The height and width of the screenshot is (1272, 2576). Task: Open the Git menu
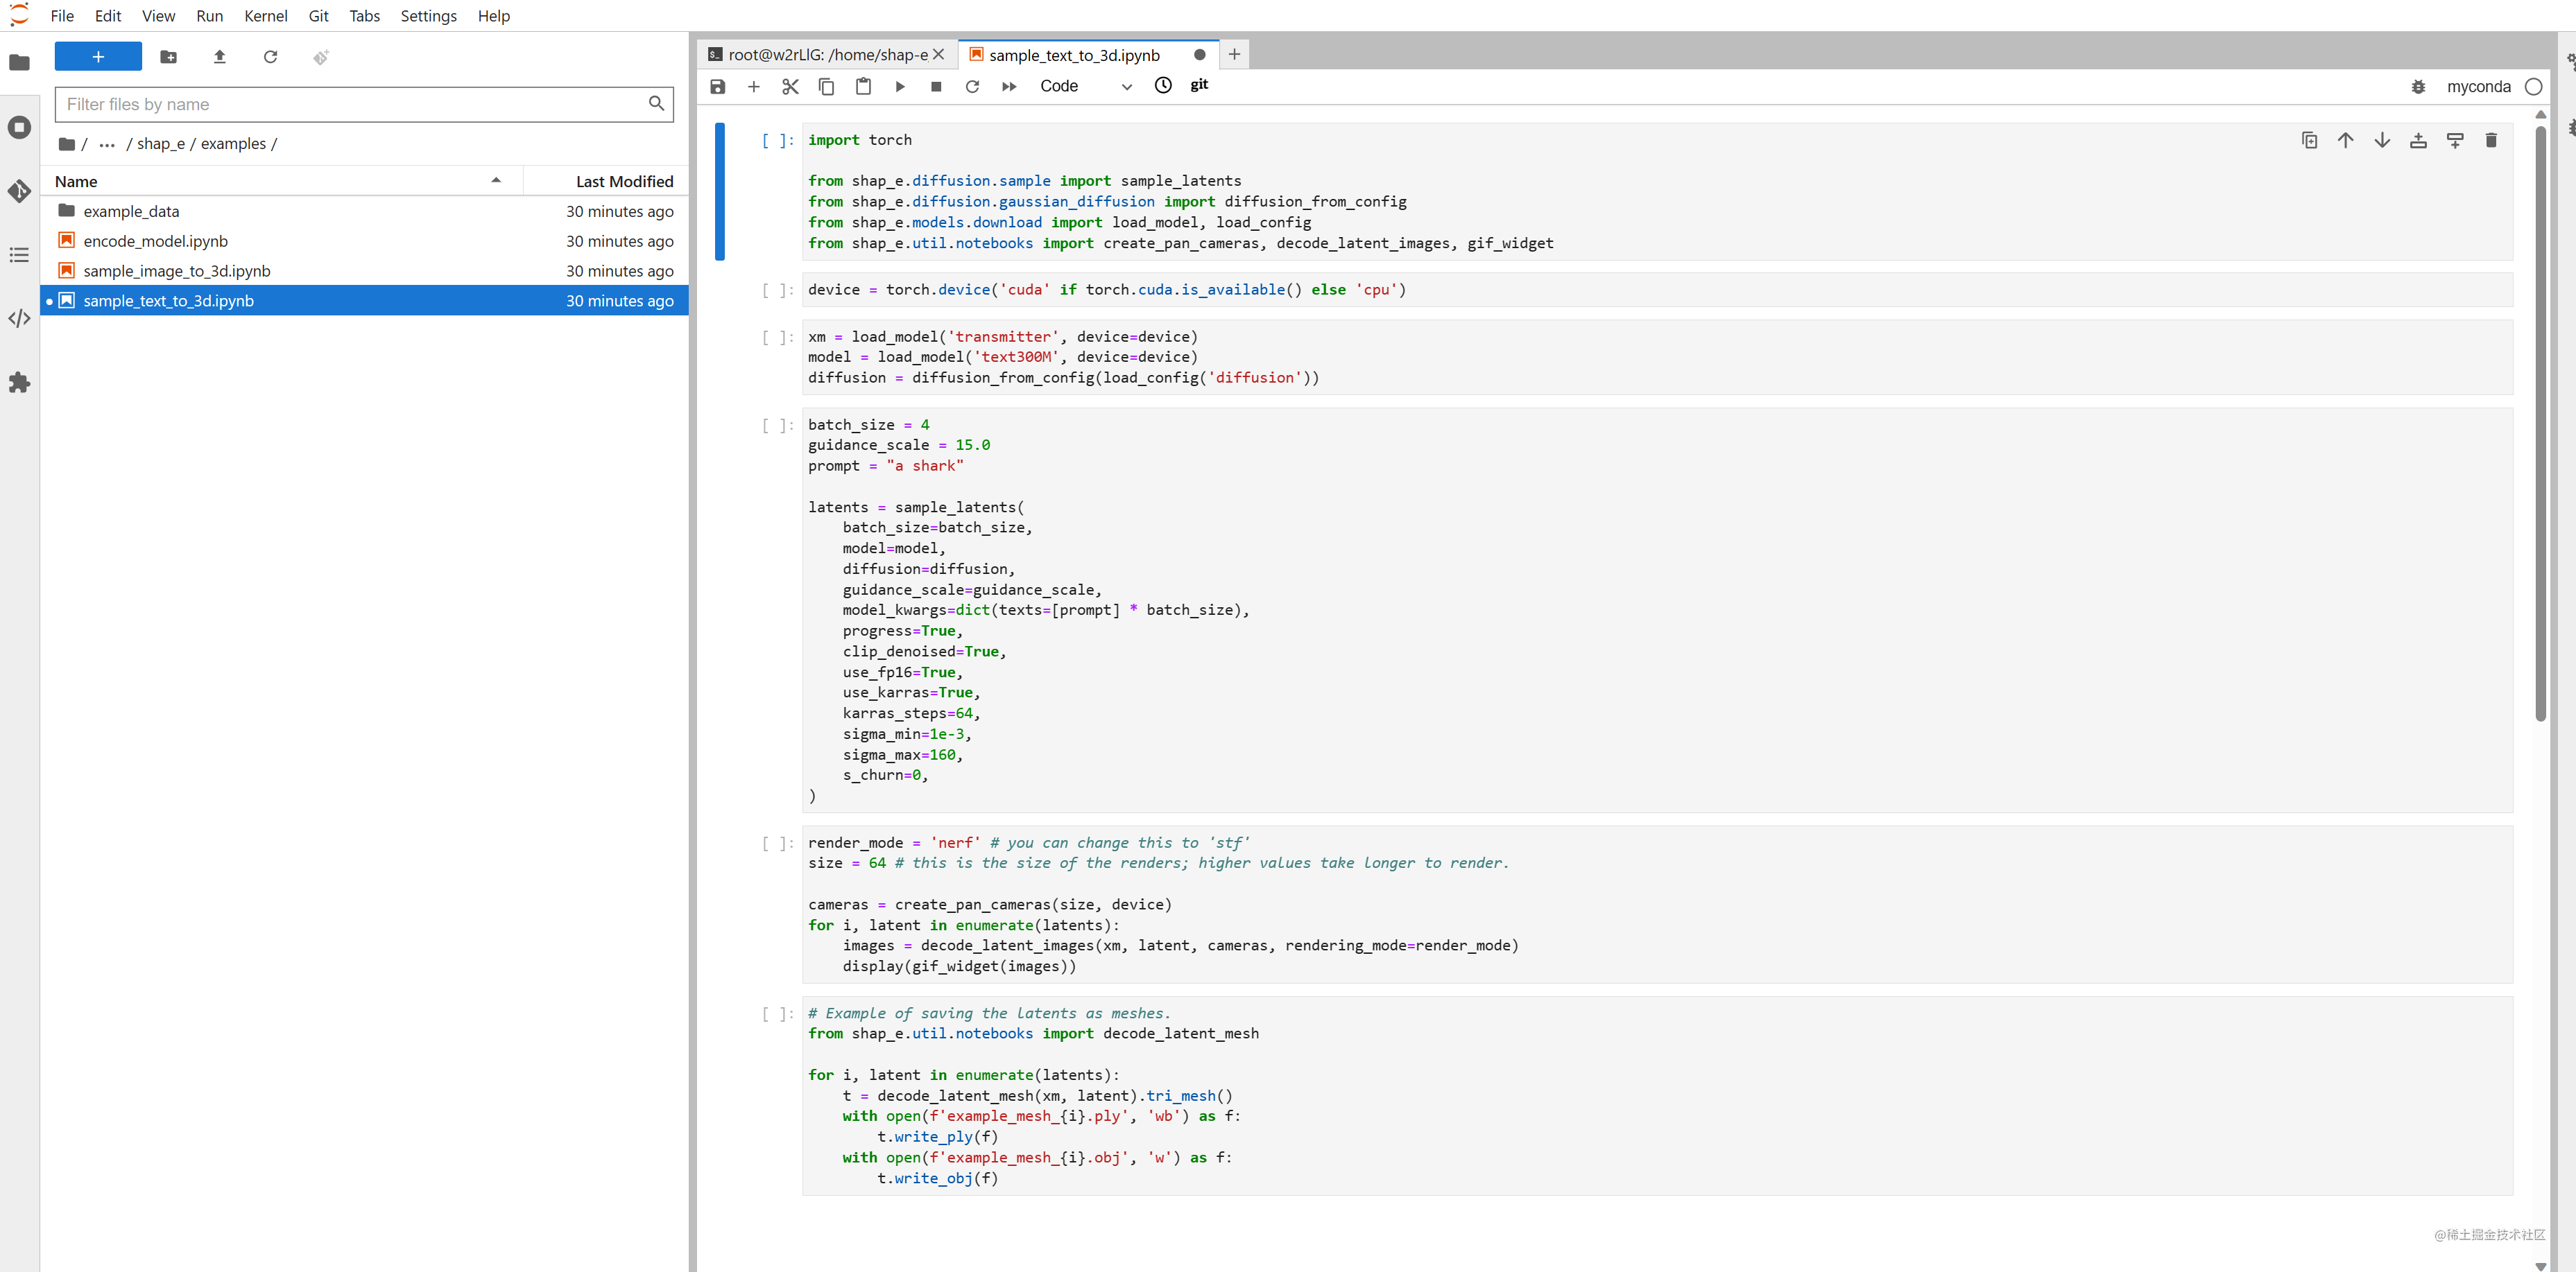pos(319,16)
